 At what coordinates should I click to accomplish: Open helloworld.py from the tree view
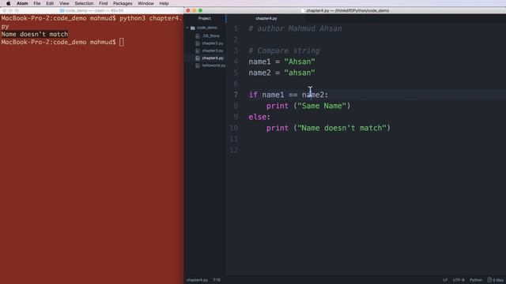pos(213,65)
